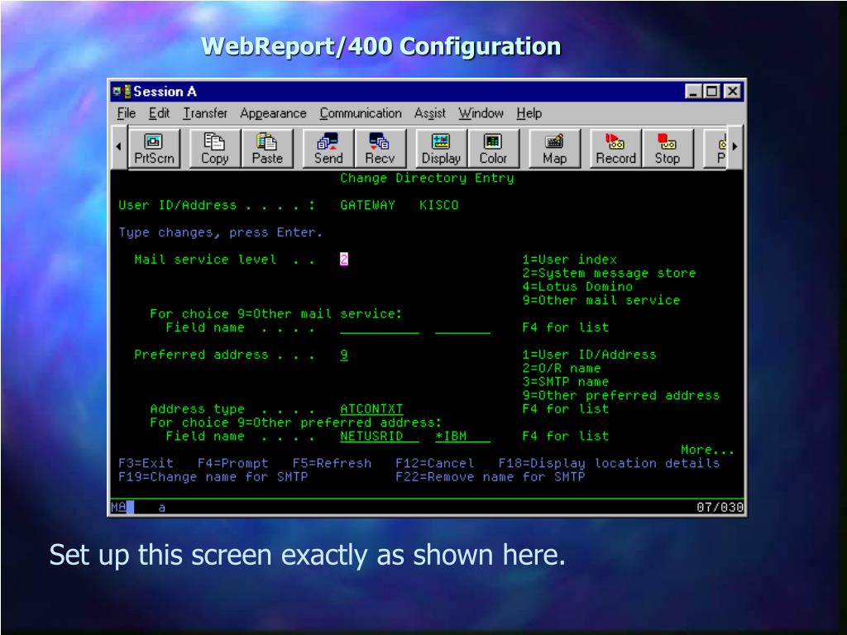847x635 pixels.
Task: Click the 07/030 cursor position status
Action: click(720, 507)
